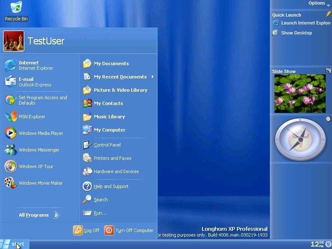The image size is (332, 249).
Task: Click the My Documents folder icon
Action: 87,63
